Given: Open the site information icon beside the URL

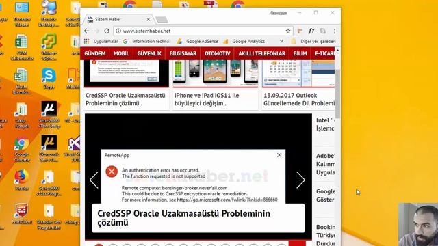Looking at the screenshot, I should tap(118, 31).
